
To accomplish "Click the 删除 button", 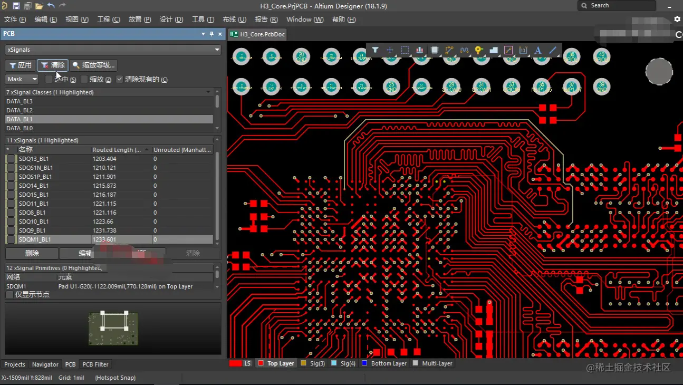I will (x=32, y=253).
